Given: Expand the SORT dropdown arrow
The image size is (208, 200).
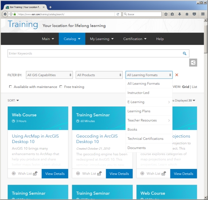Looking at the screenshot, I should (18, 100).
